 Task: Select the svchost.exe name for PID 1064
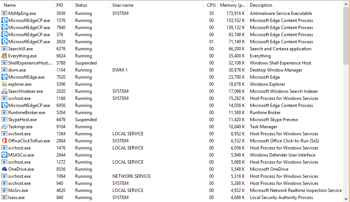point(19,176)
